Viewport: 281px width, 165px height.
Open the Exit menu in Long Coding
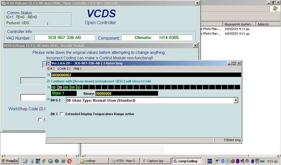click(x=50, y=68)
